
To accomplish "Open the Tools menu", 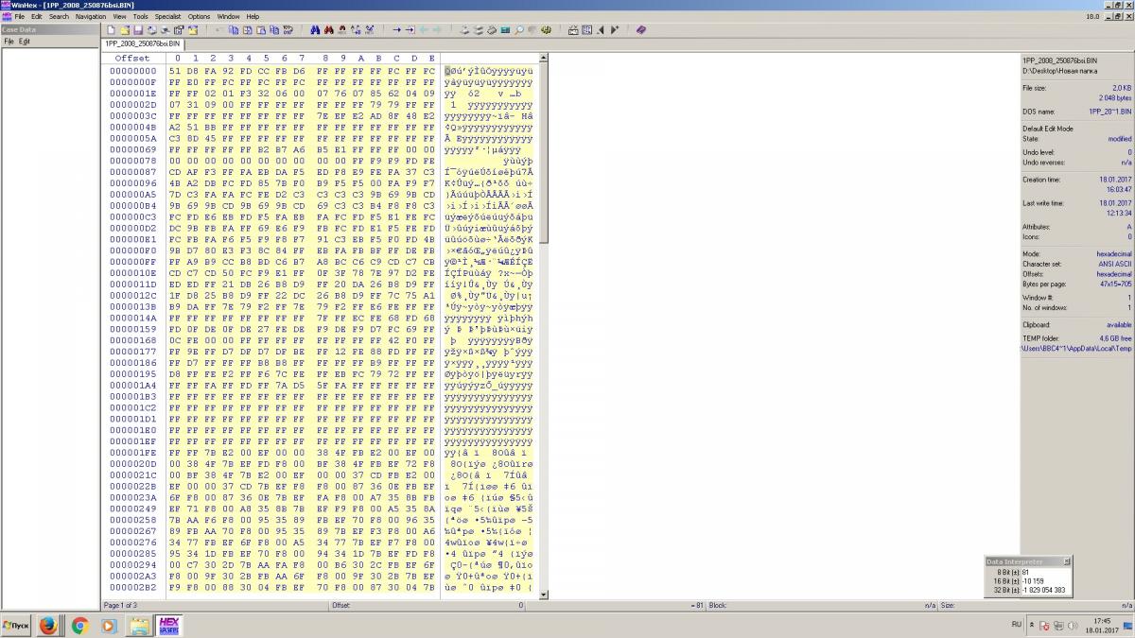I will 140,16.
